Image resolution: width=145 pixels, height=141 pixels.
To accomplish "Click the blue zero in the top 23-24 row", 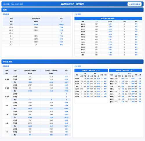I will click(x=61, y=33).
